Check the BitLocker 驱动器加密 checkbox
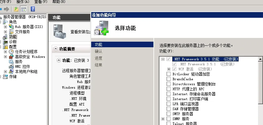 (168, 74)
